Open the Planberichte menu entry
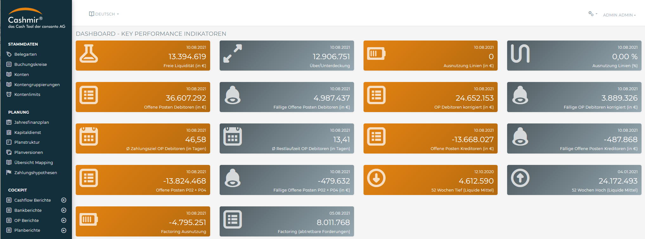The height and width of the screenshot is (239, 645). 27,230
